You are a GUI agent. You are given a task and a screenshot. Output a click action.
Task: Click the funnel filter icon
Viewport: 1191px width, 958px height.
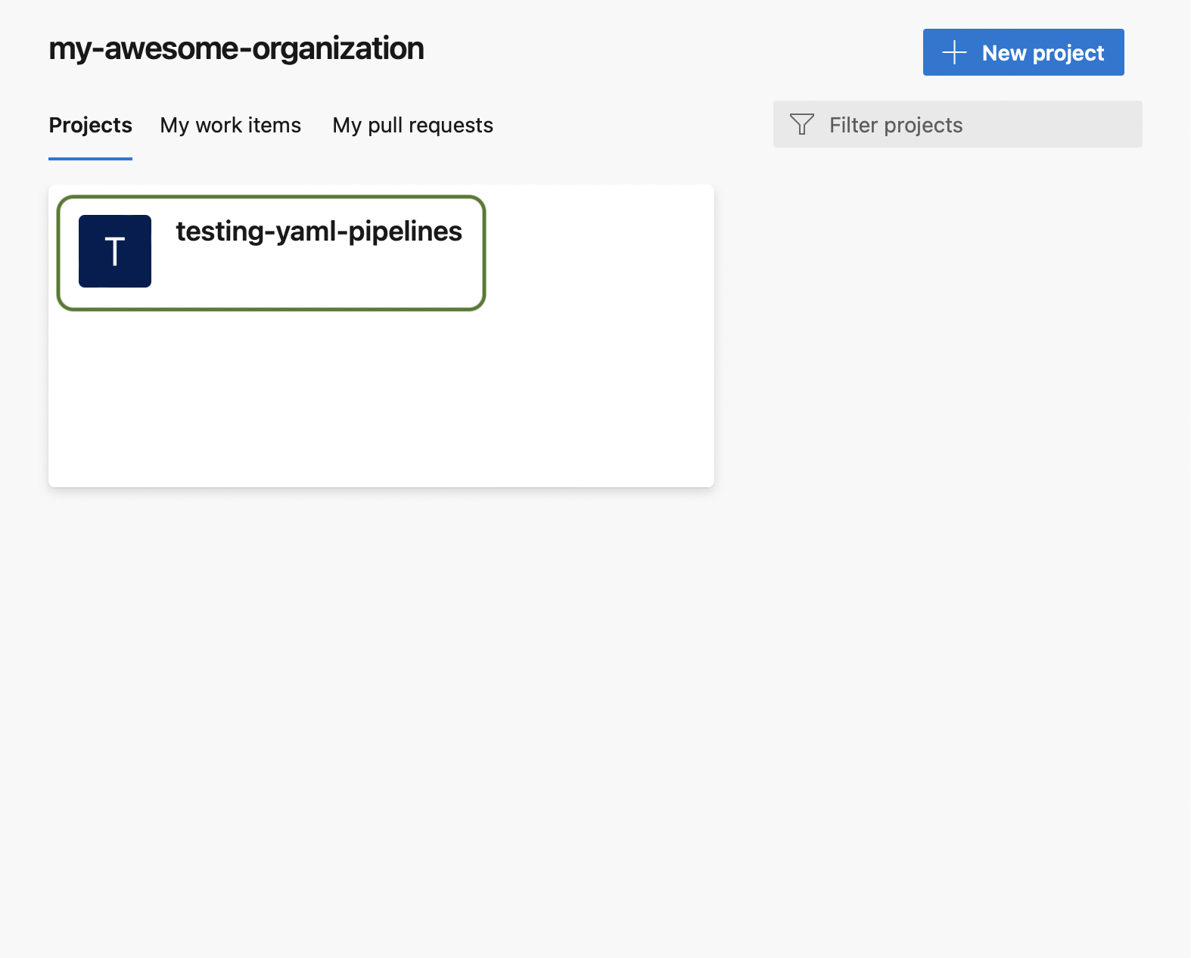[801, 124]
